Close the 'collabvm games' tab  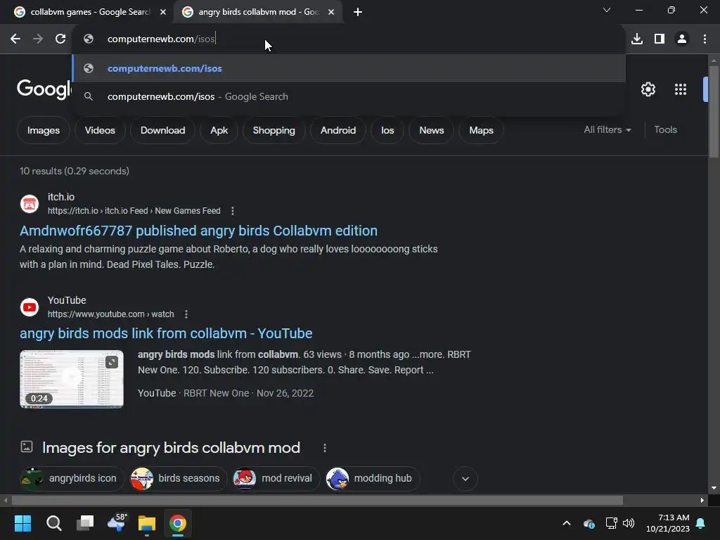[x=162, y=12]
